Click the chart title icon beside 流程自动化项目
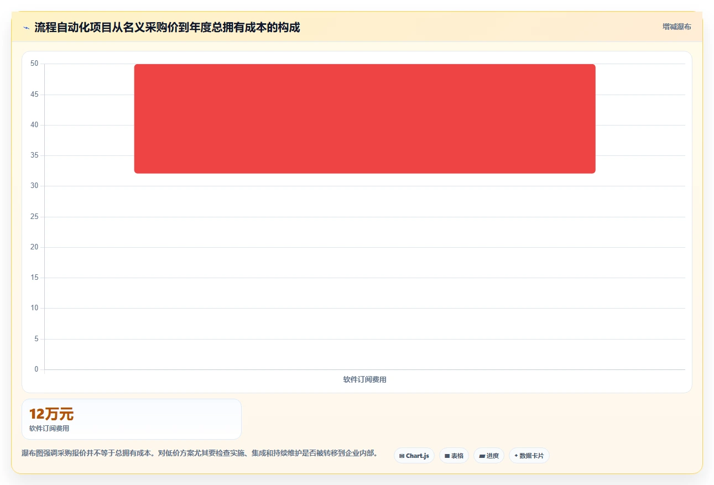Screen dimensions: 714x485 26,28
